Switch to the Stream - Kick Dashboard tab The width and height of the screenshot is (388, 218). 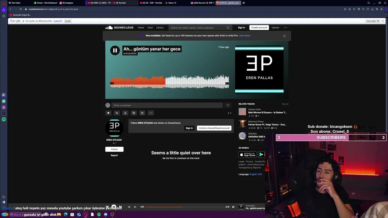[x=45, y=3]
